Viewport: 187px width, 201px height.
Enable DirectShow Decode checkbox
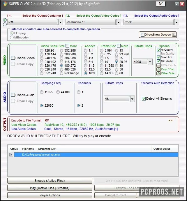pos(142,35)
